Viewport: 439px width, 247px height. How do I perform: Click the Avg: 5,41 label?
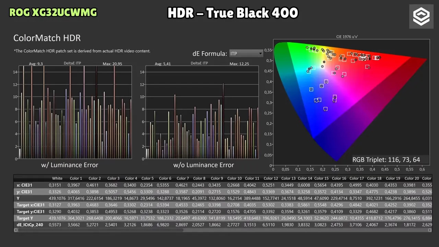coord(163,64)
